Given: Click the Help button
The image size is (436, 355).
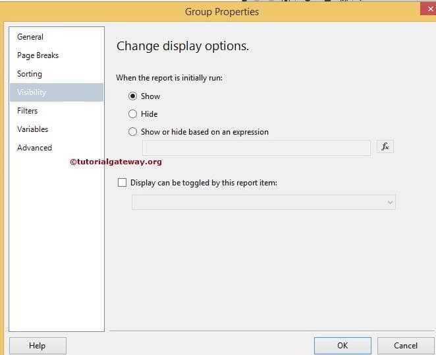Looking at the screenshot, I should (38, 346).
